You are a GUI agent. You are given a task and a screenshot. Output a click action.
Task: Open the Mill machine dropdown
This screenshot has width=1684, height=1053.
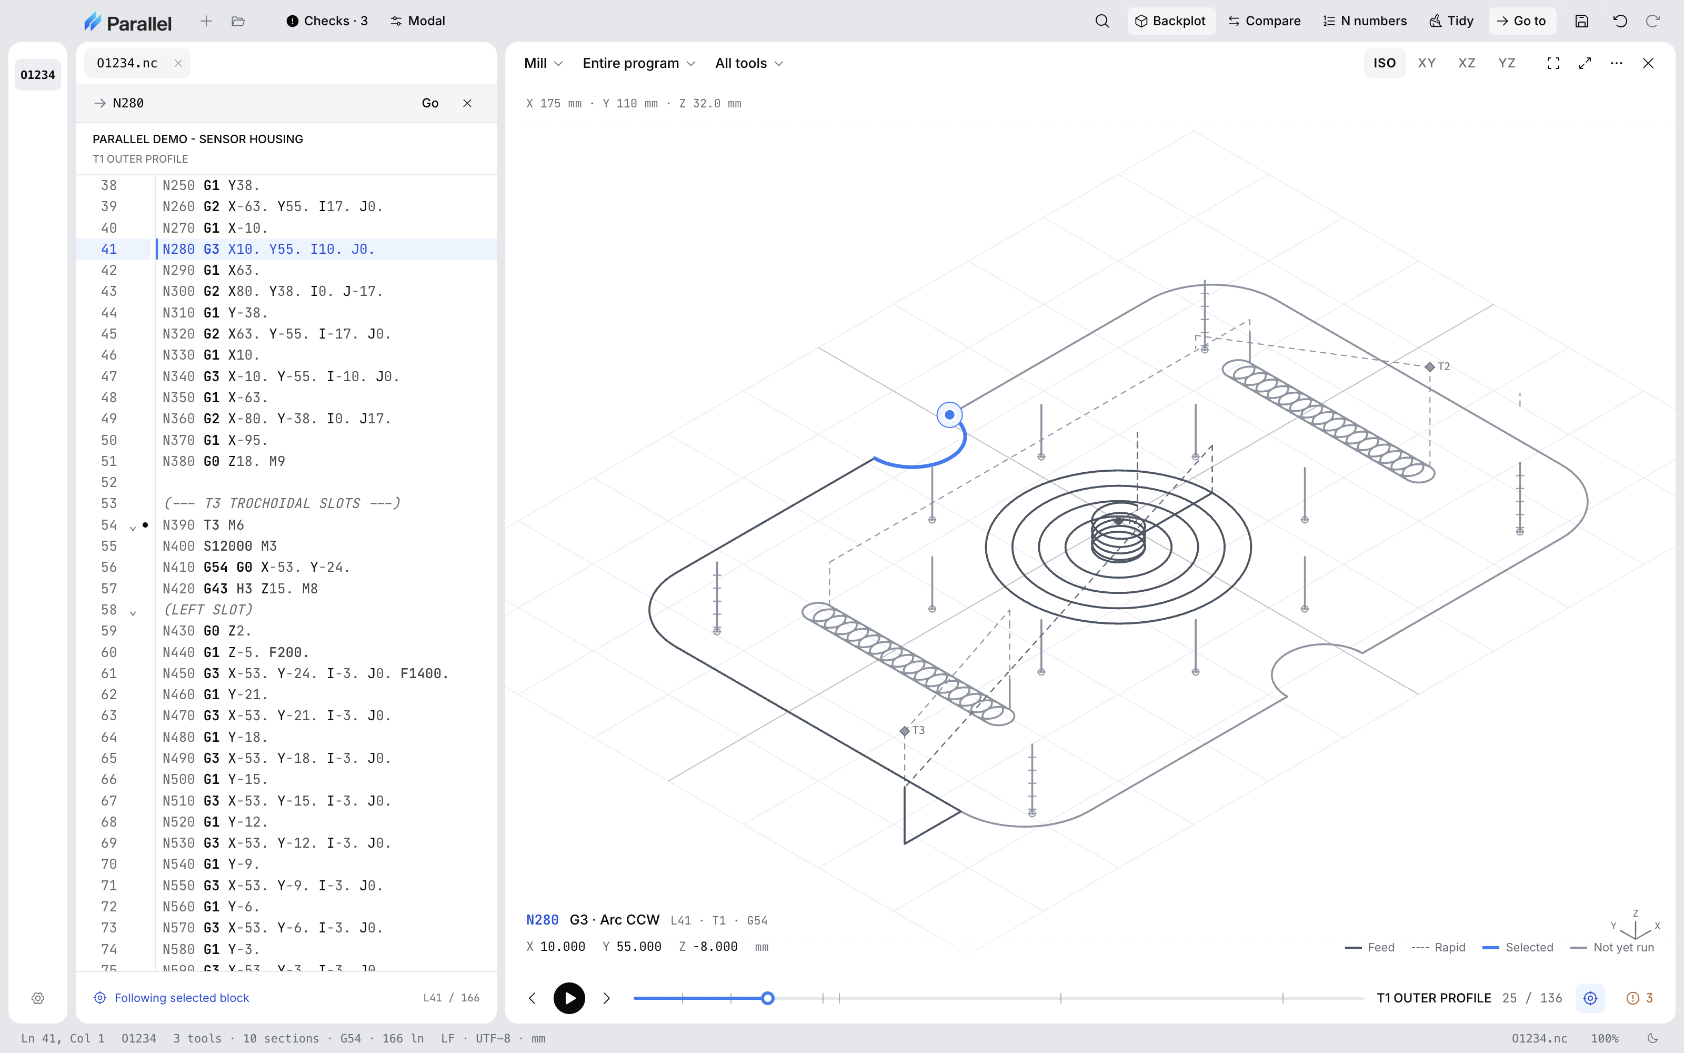[543, 63]
